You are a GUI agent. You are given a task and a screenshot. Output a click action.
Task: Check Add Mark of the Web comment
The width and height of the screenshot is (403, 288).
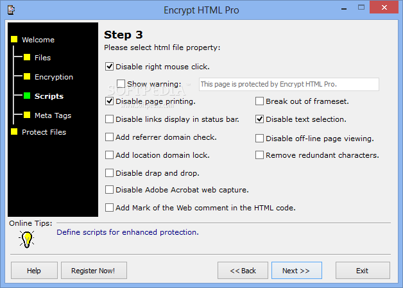point(110,208)
